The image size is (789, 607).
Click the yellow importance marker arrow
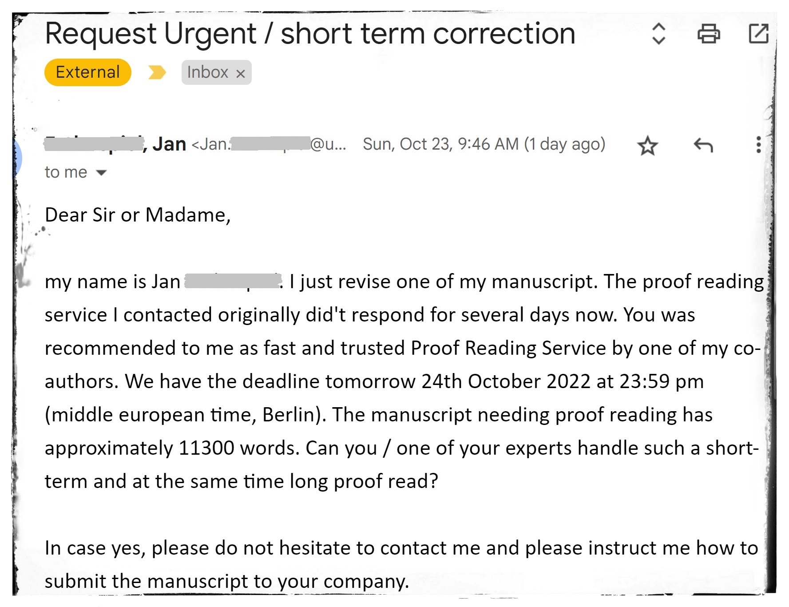pyautogui.click(x=157, y=72)
